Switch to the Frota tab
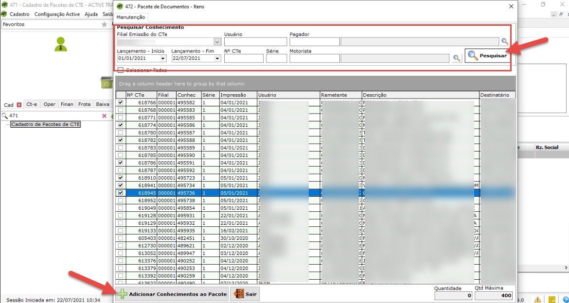The height and width of the screenshot is (303, 569). [84, 104]
